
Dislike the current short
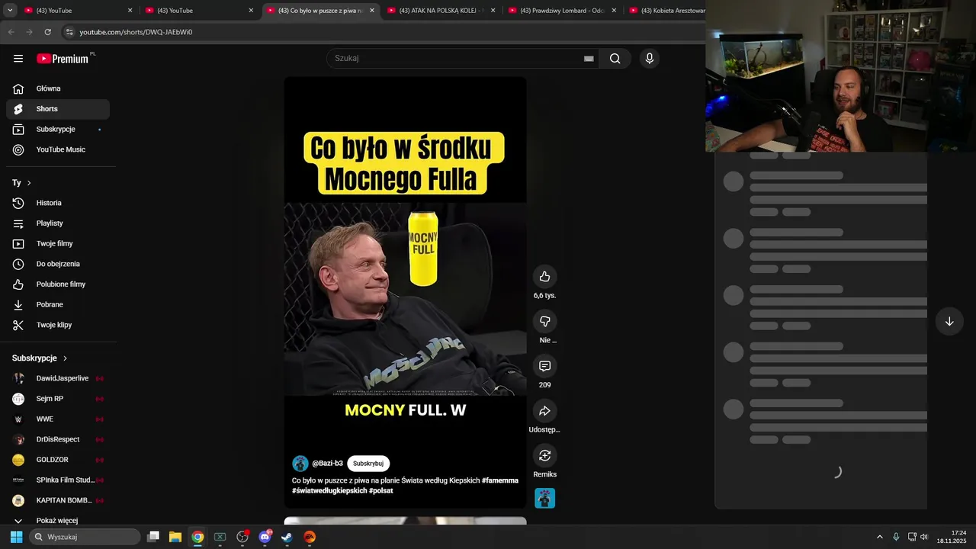(544, 322)
